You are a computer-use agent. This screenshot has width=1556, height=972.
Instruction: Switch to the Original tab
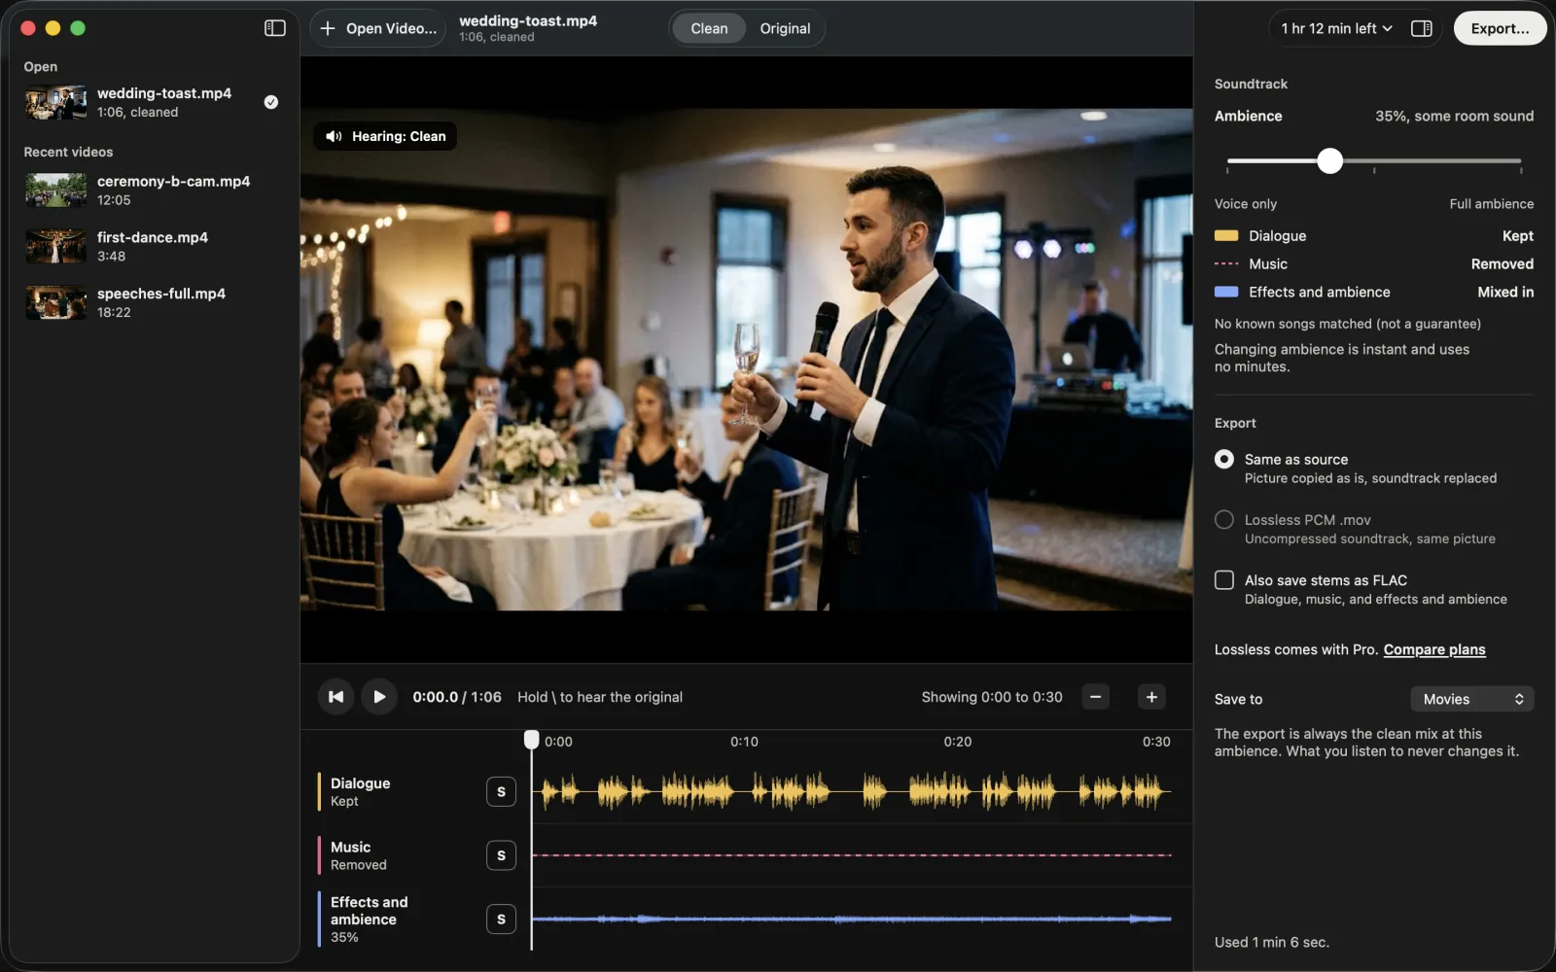click(x=785, y=28)
